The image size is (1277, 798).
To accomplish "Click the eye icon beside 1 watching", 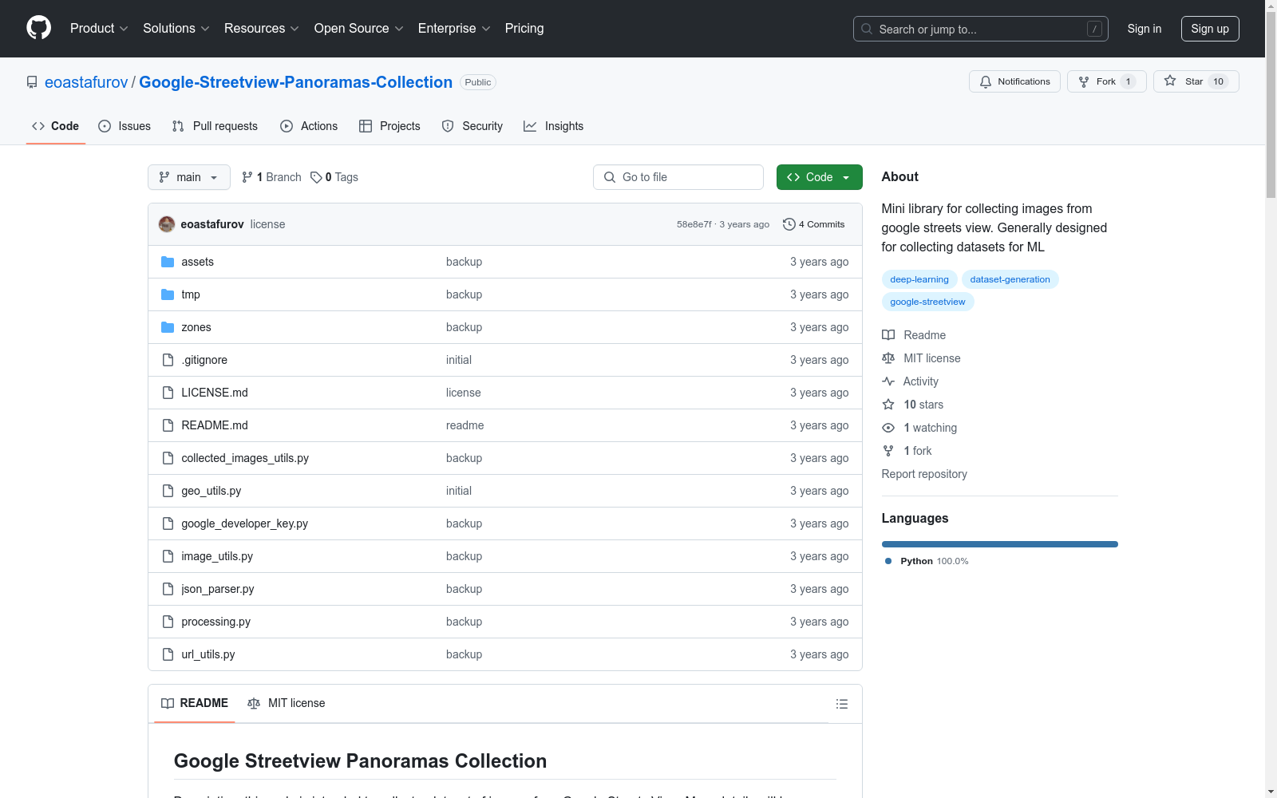I will coord(888,428).
